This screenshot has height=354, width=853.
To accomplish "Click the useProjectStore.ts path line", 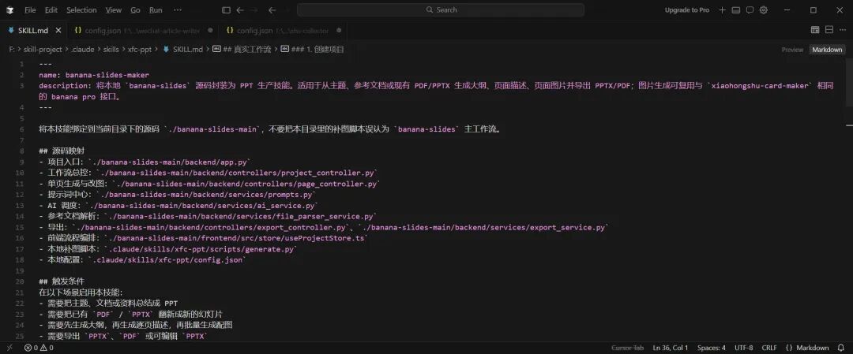I will (205, 238).
